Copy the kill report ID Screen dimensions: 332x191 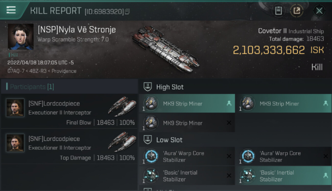(127, 11)
